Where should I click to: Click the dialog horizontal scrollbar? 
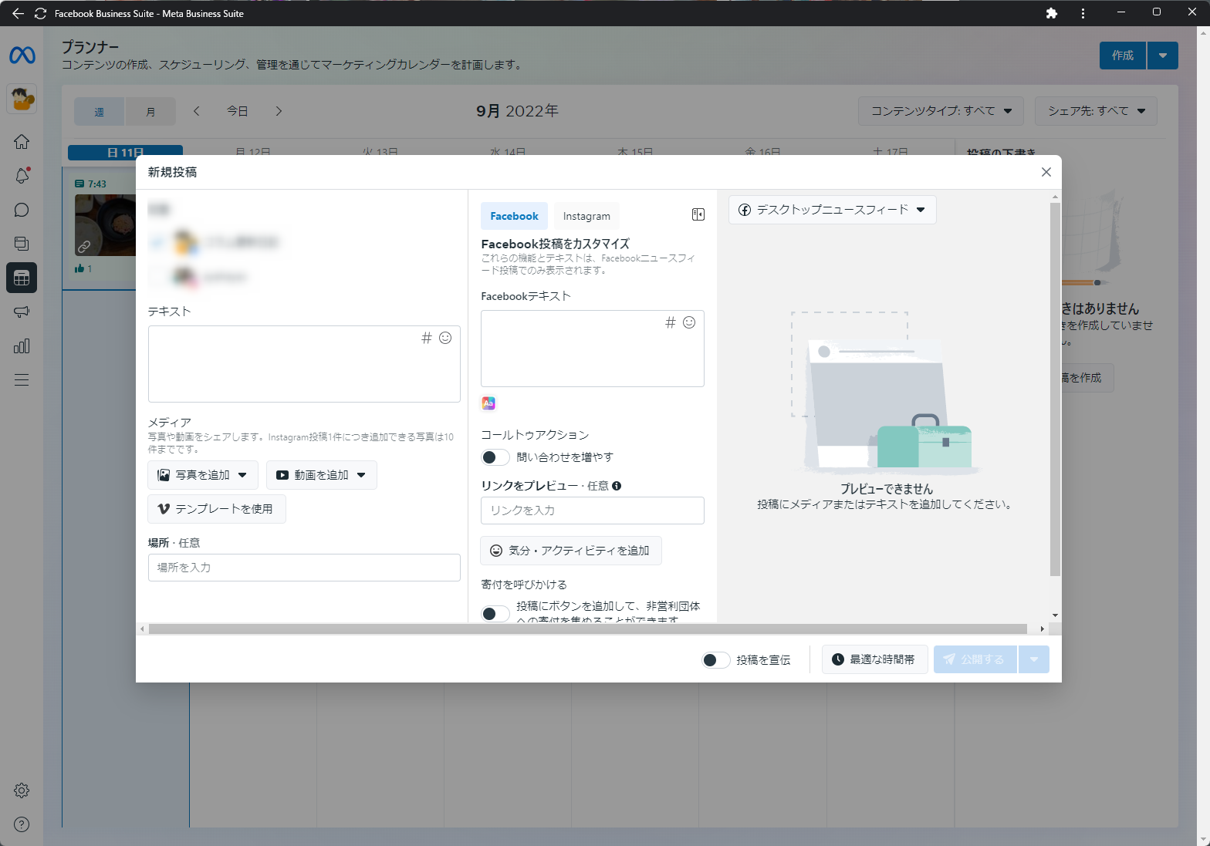coord(588,629)
